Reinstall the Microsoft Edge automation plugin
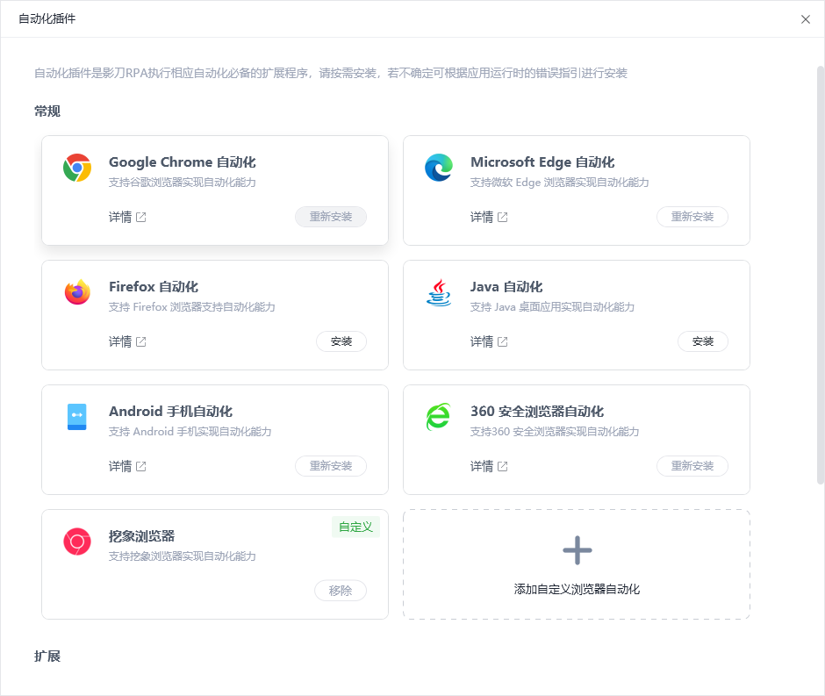825x696 pixels. pyautogui.click(x=692, y=217)
